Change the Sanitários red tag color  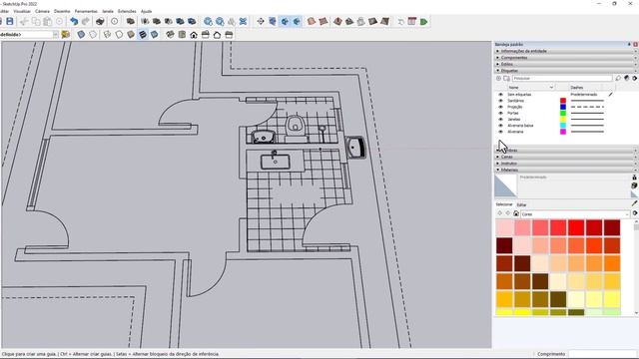click(x=563, y=101)
